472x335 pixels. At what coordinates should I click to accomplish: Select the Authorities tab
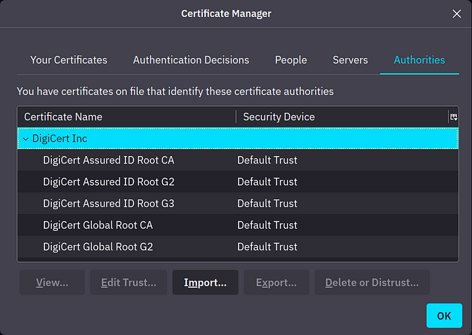(419, 60)
